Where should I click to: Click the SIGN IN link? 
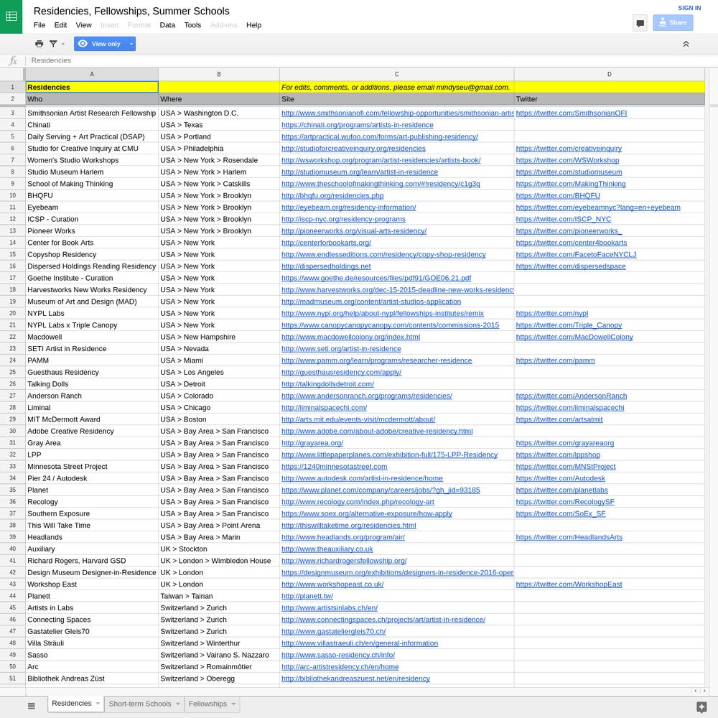(689, 8)
